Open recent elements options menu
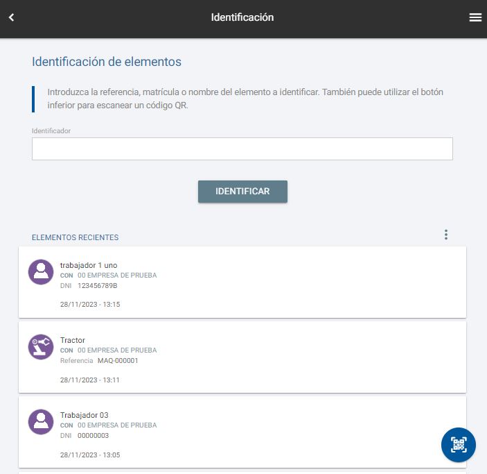 coord(445,235)
